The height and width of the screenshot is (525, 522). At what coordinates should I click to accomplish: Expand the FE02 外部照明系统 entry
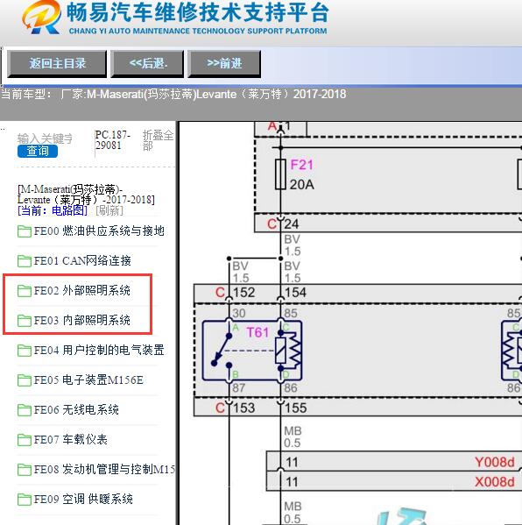click(x=81, y=291)
